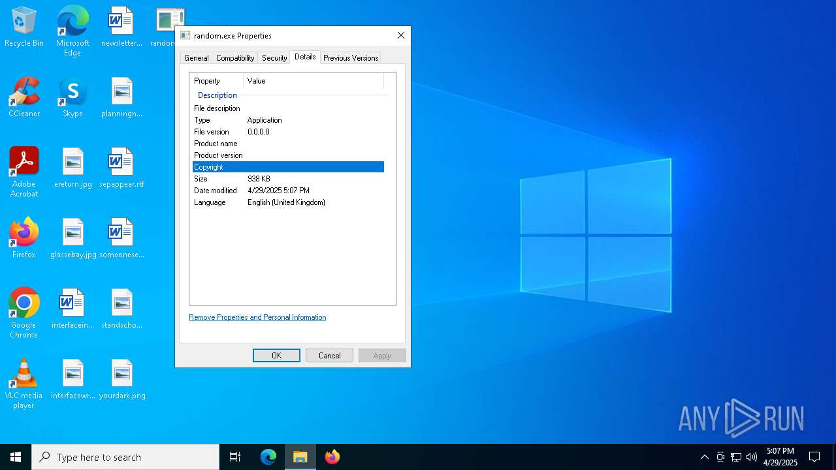Open Remove Properties and Personal Information link

pyautogui.click(x=257, y=317)
